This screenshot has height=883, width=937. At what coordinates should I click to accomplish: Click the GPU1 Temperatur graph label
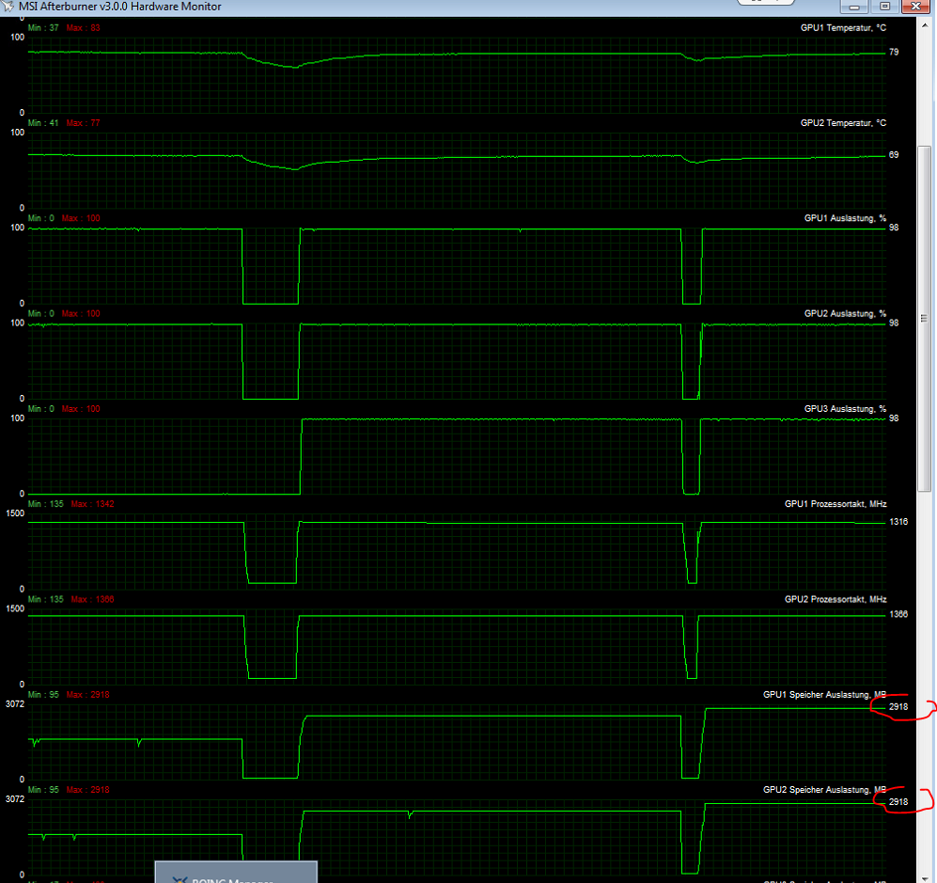click(842, 28)
